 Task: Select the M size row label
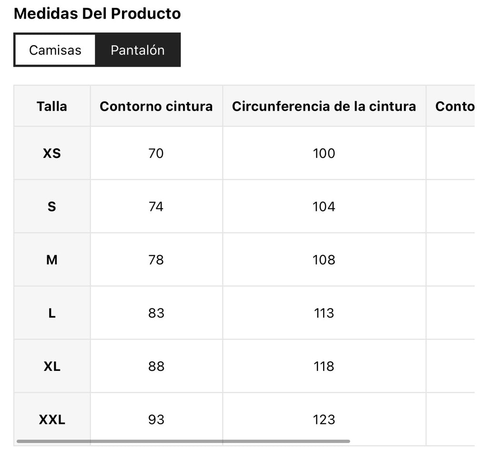[x=52, y=260]
